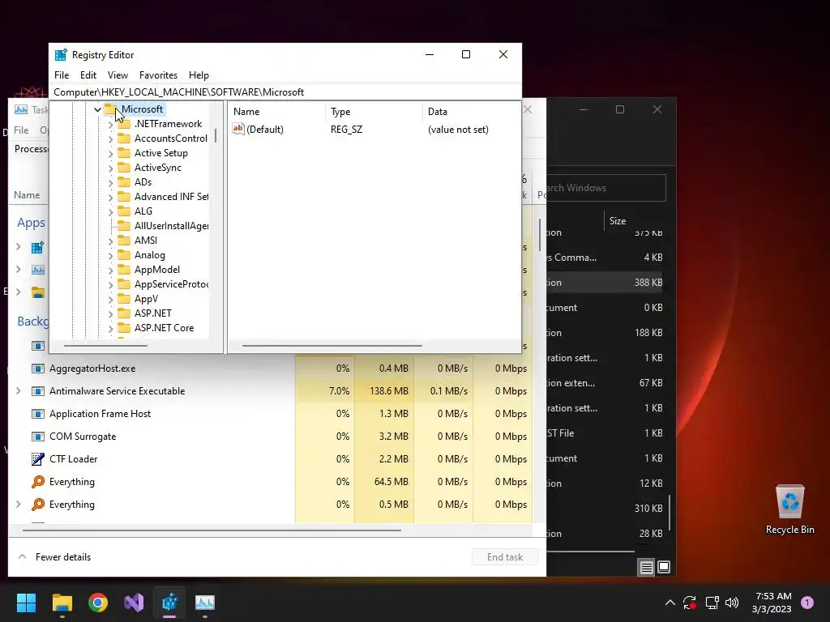Expand the ALG registry key

[x=110, y=211]
